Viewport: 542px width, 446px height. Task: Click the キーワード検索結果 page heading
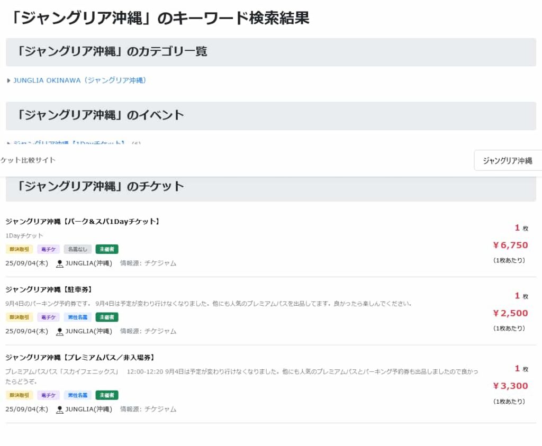click(x=160, y=18)
